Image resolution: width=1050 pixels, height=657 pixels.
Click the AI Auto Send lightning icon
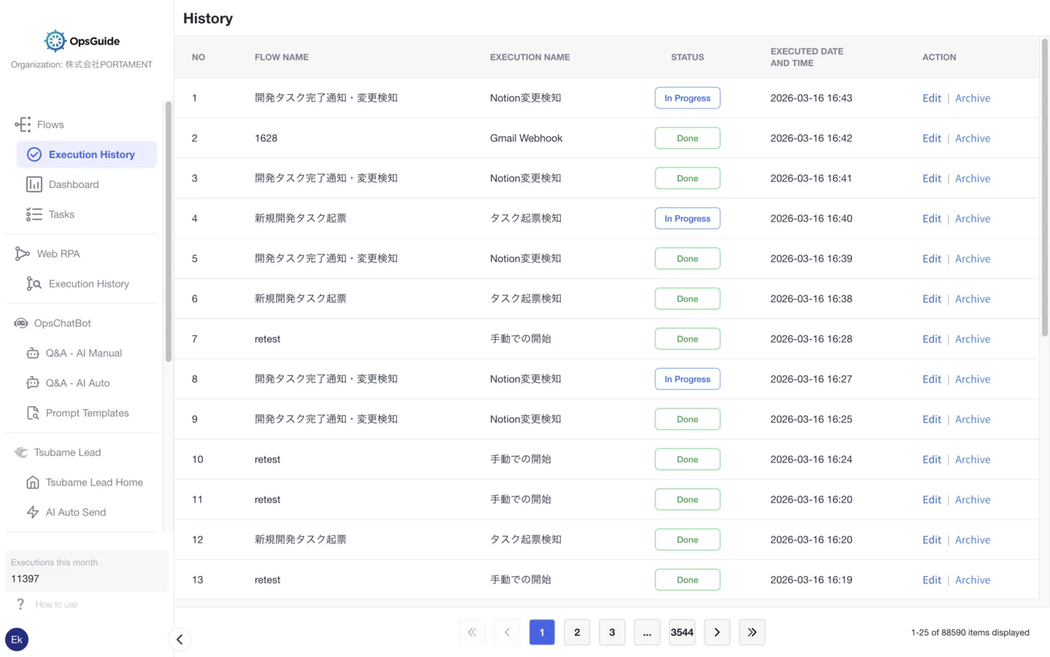coord(32,512)
